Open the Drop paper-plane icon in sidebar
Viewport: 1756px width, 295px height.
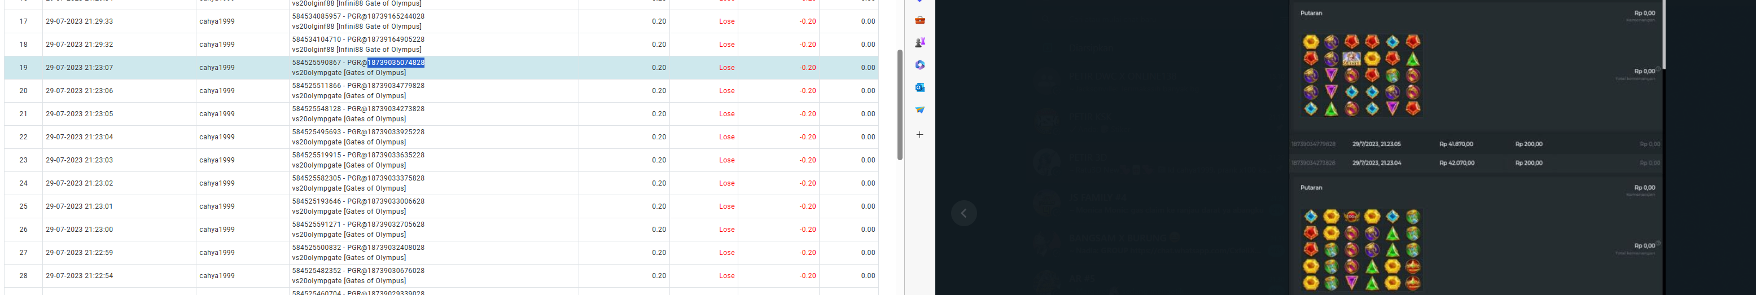(919, 109)
